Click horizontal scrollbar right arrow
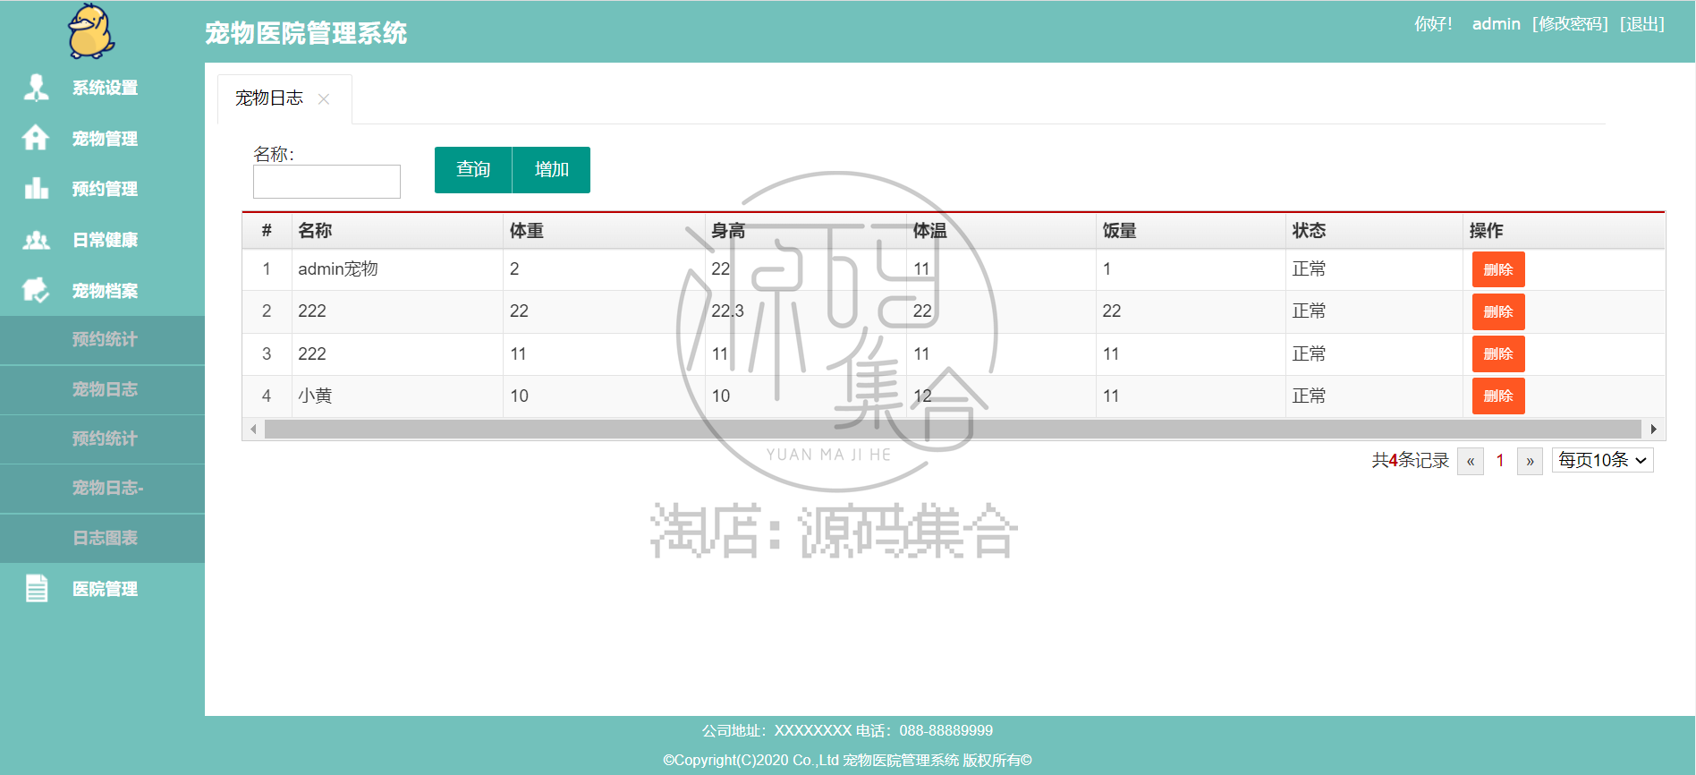The width and height of the screenshot is (1696, 775). click(x=1653, y=430)
